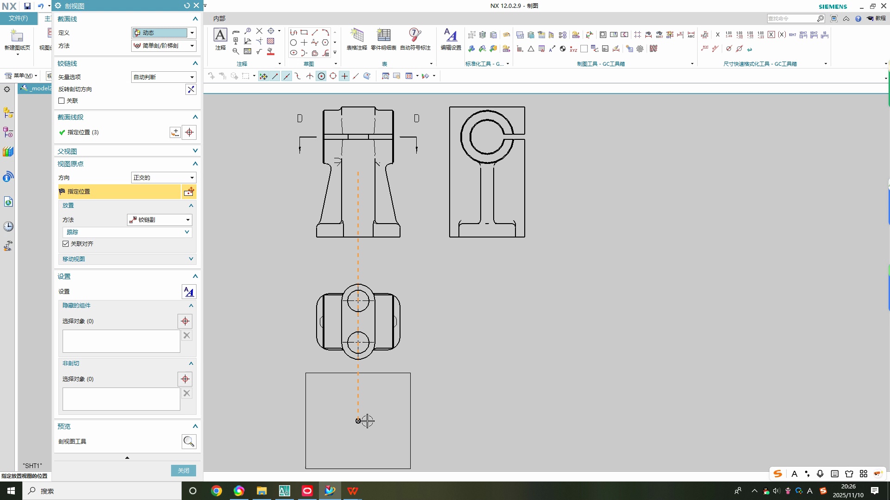Expand the 移动视图 section
The height and width of the screenshot is (500, 890).
(127, 259)
